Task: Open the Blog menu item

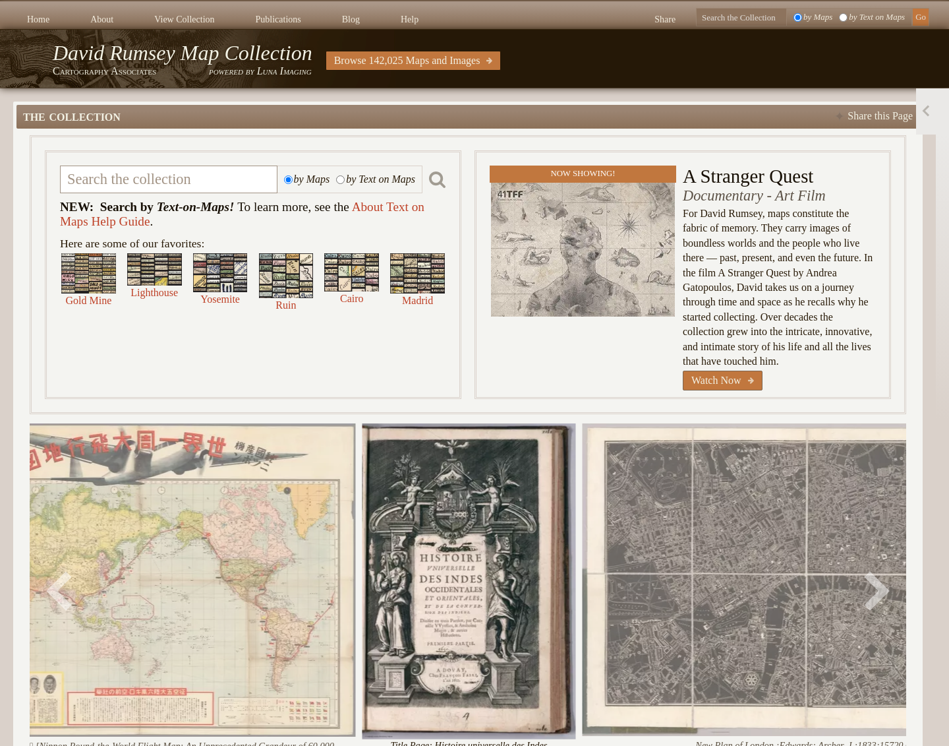Action: tap(351, 19)
